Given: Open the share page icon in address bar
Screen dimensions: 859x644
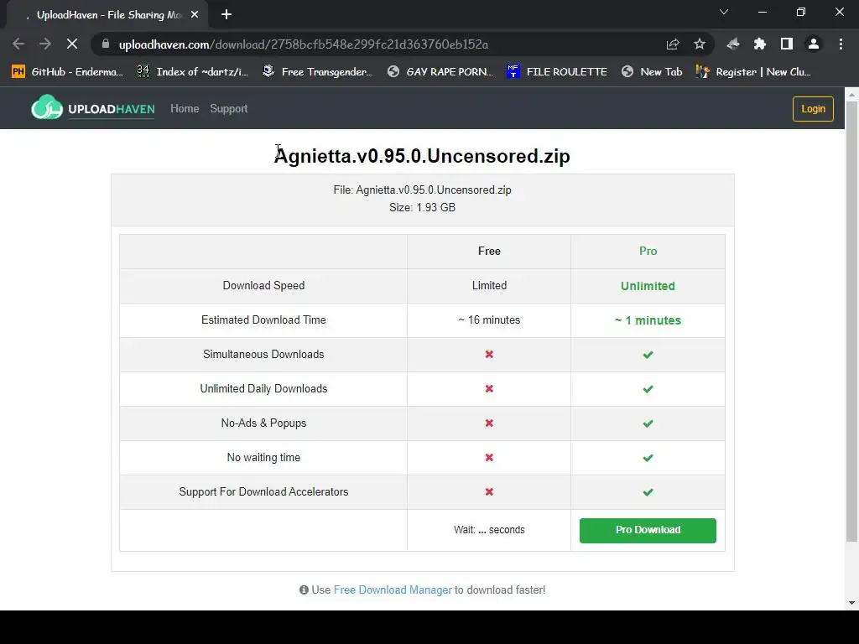Looking at the screenshot, I should [x=673, y=44].
